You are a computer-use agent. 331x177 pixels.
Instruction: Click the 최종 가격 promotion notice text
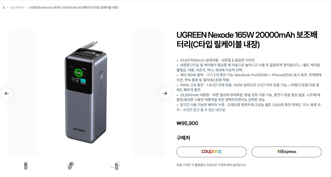212,165
